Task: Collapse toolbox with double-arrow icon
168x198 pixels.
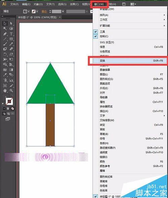Action: (2, 16)
